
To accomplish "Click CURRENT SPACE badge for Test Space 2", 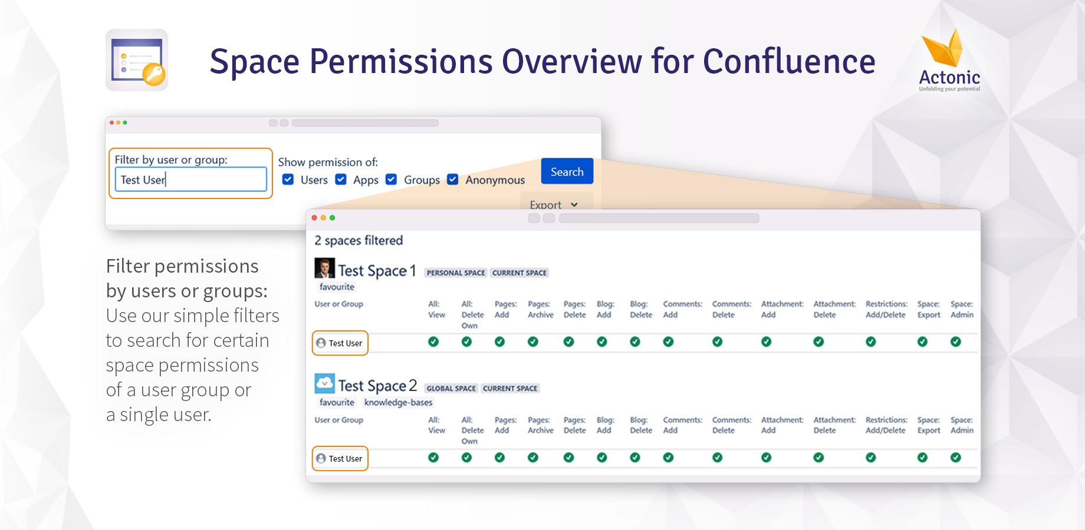I will coord(510,388).
